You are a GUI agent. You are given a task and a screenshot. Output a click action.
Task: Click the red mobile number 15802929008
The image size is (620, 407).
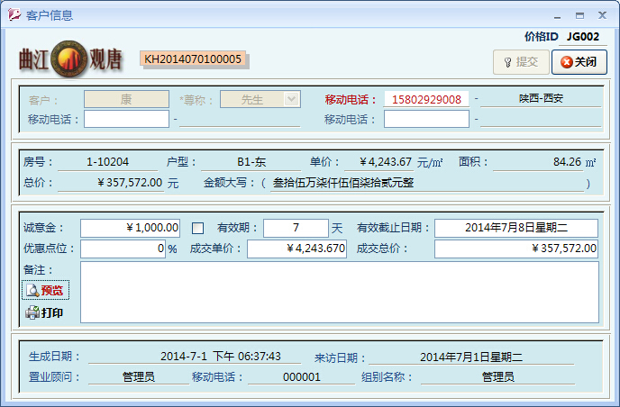pos(426,99)
